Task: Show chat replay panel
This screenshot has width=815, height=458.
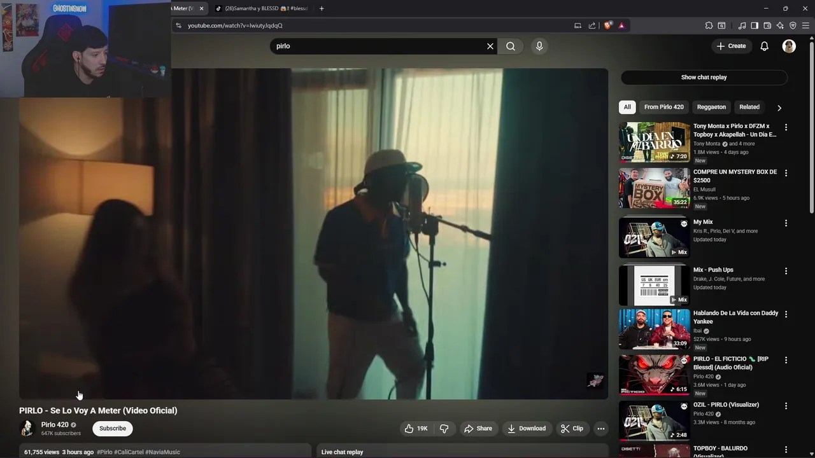Action: (x=704, y=77)
